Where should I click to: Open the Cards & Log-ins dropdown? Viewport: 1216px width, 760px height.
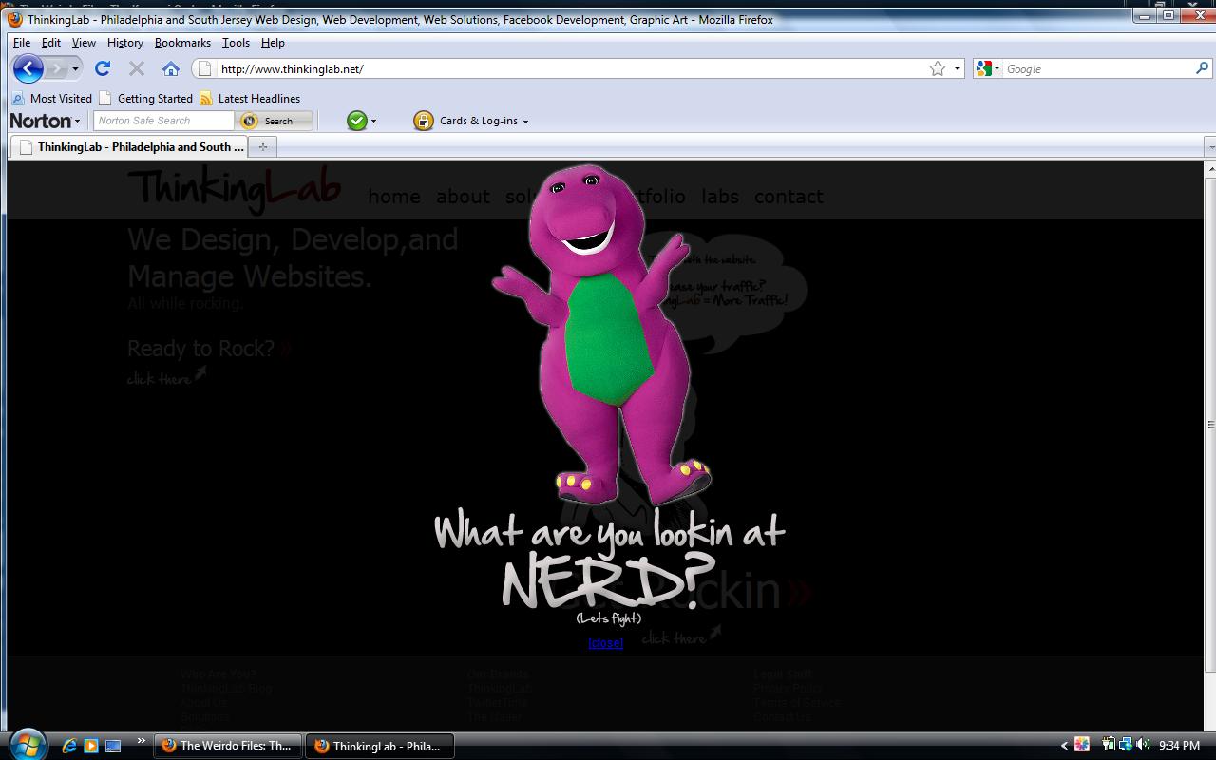tap(484, 121)
